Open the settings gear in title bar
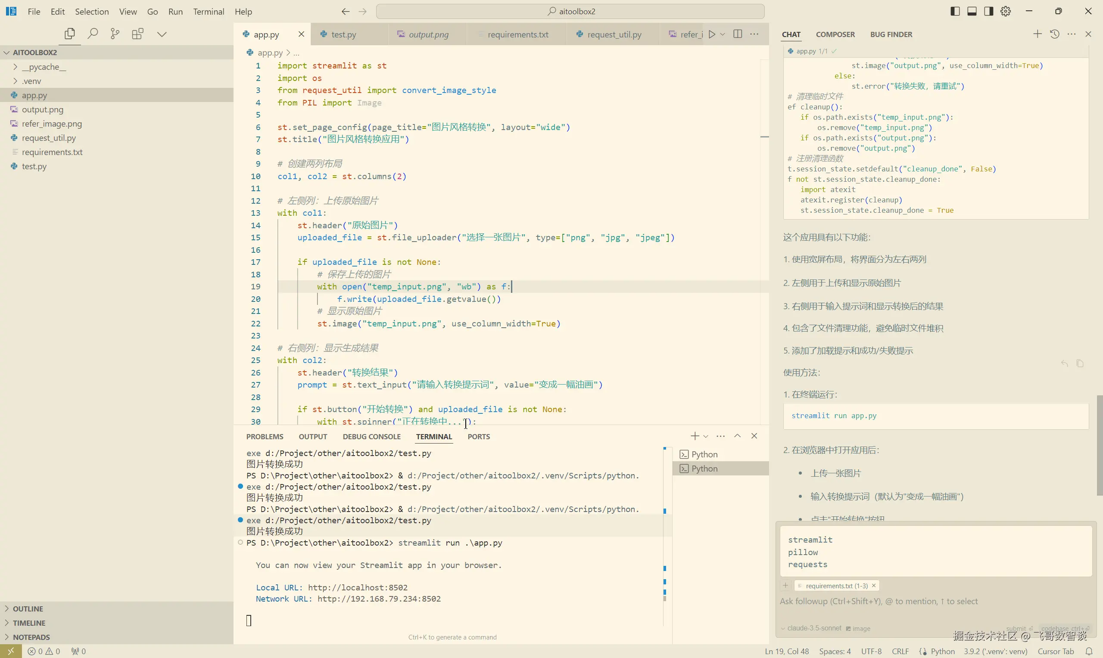This screenshot has width=1103, height=658. 1006,12
